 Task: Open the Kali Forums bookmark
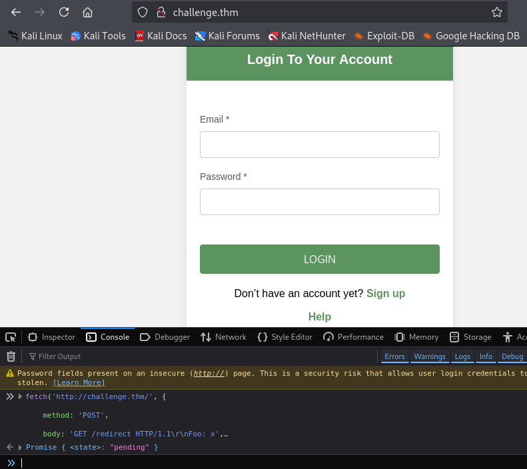pyautogui.click(x=227, y=35)
